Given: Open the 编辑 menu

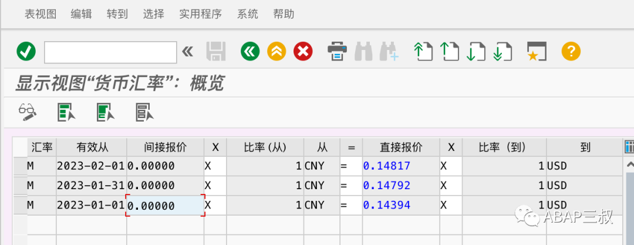Looking at the screenshot, I should (x=81, y=14).
